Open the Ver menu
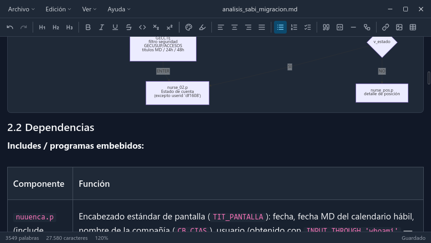The height and width of the screenshot is (243, 431). pos(89,9)
